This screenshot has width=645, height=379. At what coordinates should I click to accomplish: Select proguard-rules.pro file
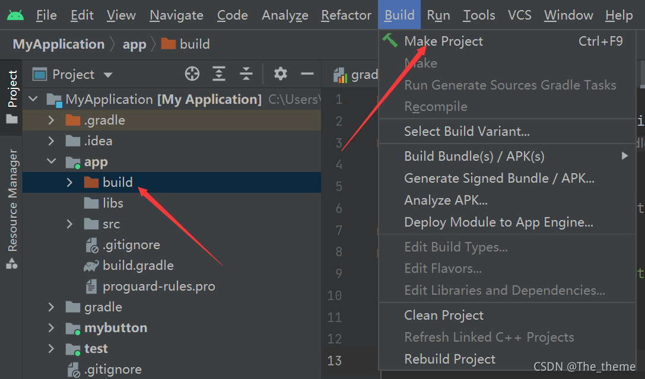pyautogui.click(x=159, y=286)
